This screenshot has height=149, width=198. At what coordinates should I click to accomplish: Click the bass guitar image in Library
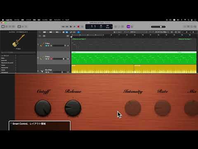[19, 41]
